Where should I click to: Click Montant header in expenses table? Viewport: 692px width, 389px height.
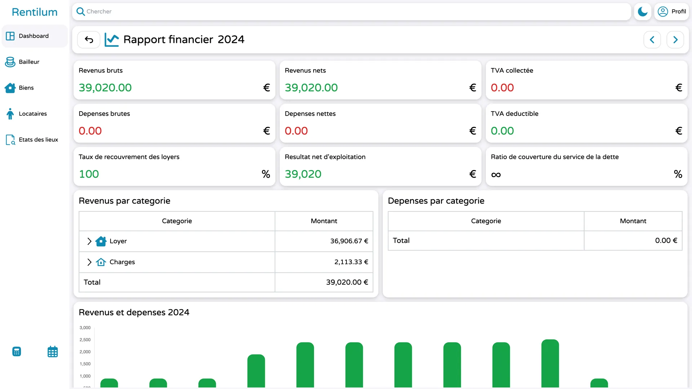[x=633, y=221]
